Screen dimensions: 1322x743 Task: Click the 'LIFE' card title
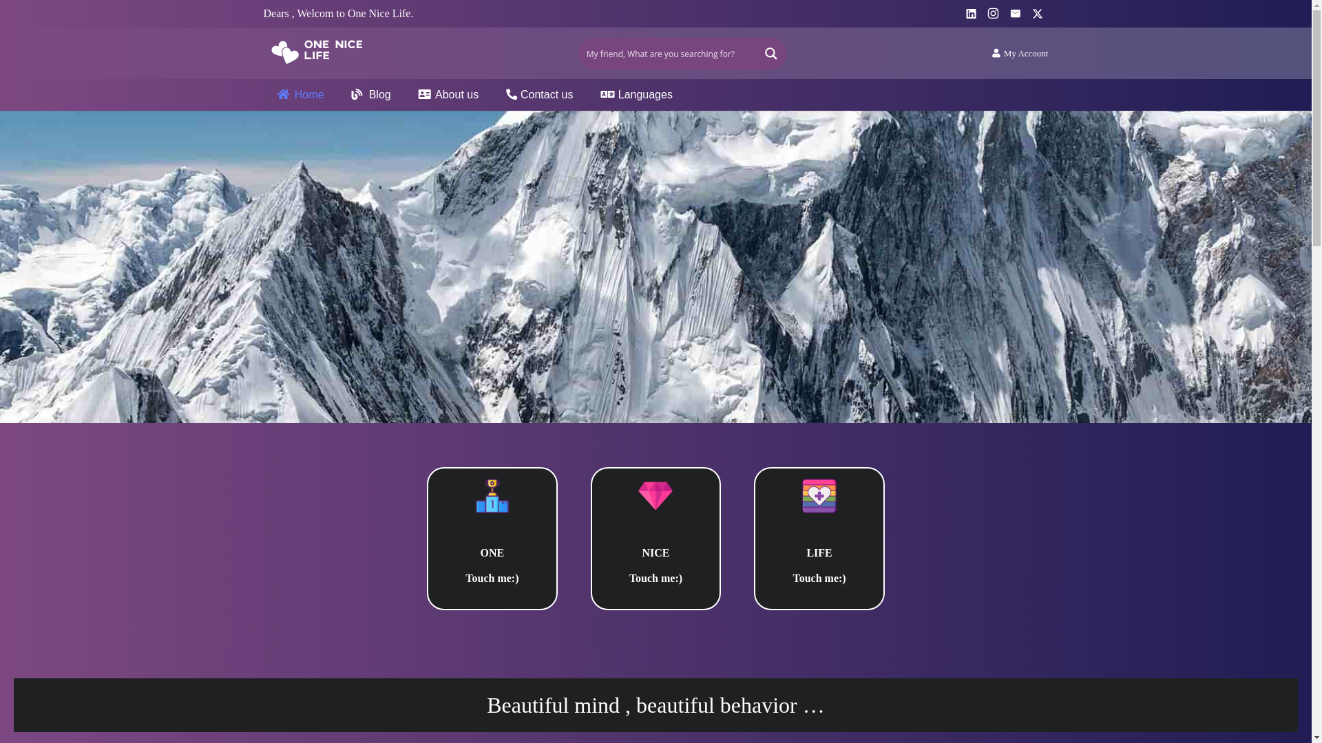click(x=819, y=553)
